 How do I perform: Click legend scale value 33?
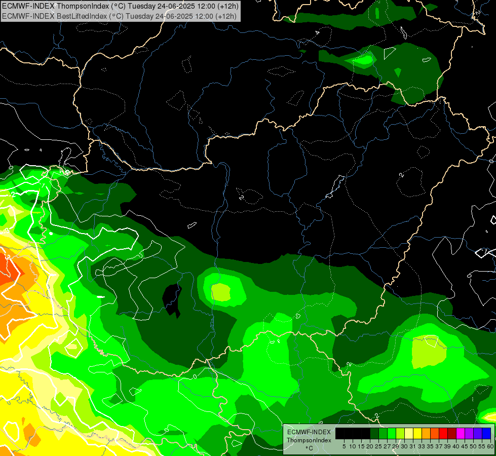tap(422, 446)
